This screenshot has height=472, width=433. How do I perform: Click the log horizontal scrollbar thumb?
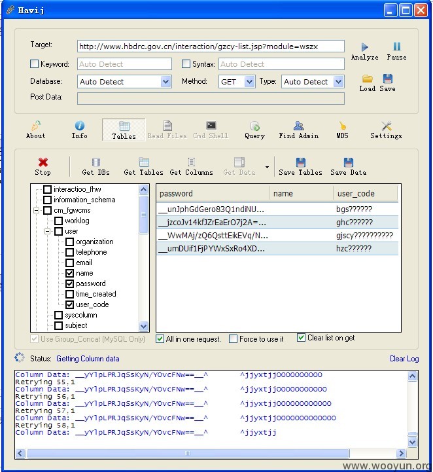[188, 453]
